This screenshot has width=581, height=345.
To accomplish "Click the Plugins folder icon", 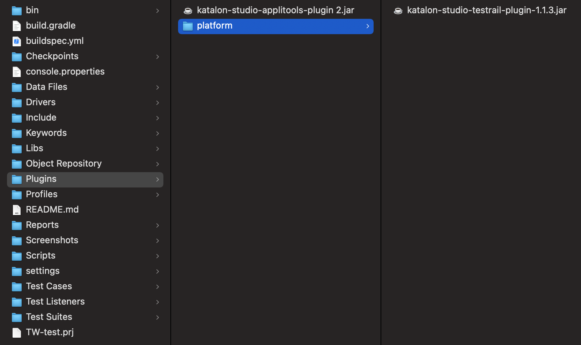I will pyautogui.click(x=16, y=179).
